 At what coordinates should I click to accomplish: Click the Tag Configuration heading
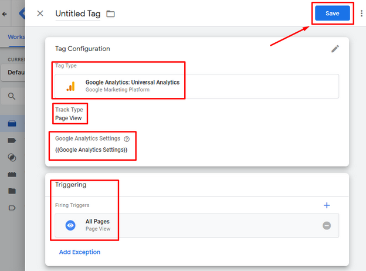pyautogui.click(x=82, y=49)
